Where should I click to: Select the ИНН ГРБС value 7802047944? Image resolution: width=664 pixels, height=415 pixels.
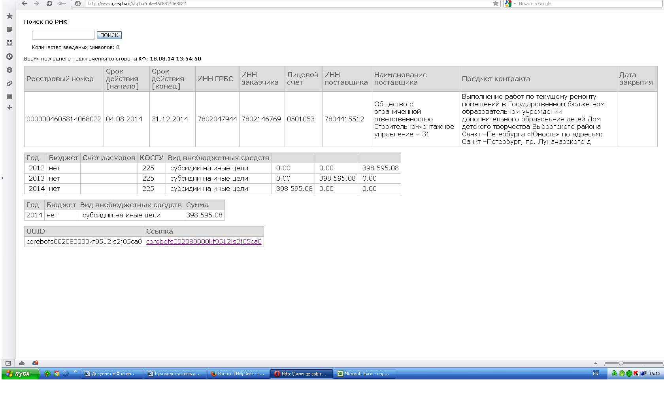[x=217, y=119]
